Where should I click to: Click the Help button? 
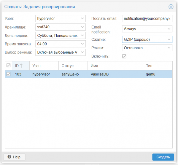pos(14,157)
